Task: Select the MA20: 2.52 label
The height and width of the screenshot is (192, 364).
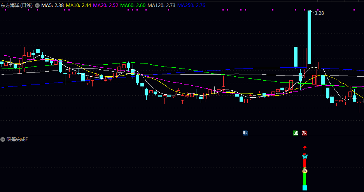Action: [x=106, y=5]
